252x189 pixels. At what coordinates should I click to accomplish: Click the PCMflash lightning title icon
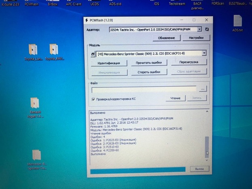86,20
